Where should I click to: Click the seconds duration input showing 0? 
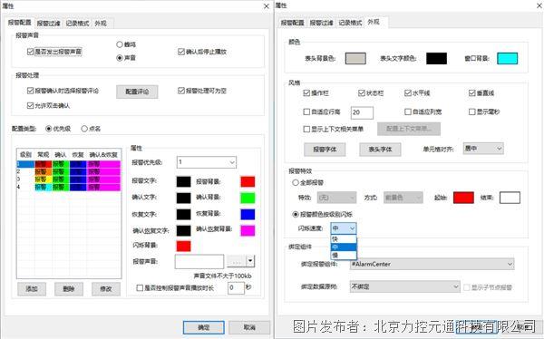coord(236,288)
